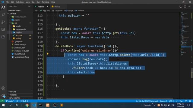This screenshot has height=108, width=193.
Task: Open the Go menu
Action: pos(33,2)
